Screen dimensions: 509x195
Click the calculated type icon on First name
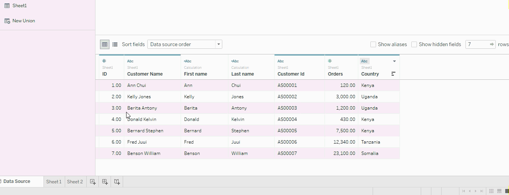coord(187,61)
